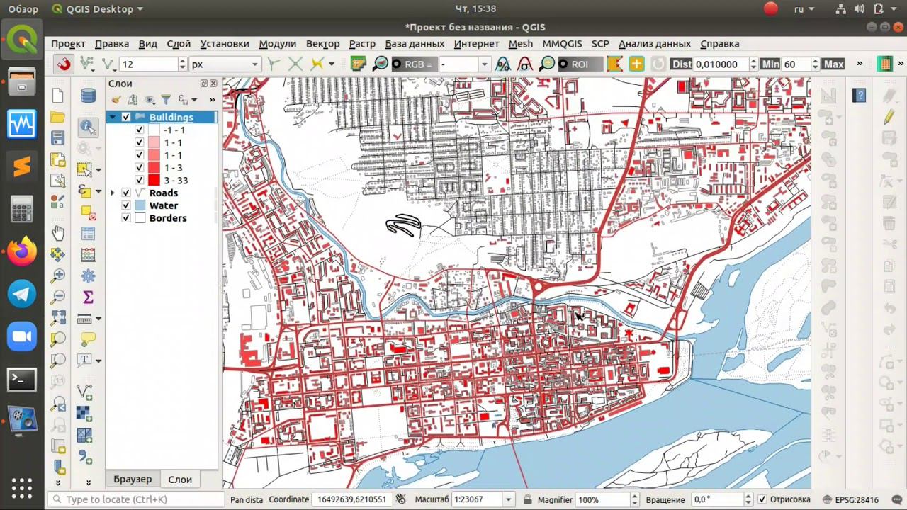
Task: Open the MMQGIS menu
Action: click(x=562, y=43)
